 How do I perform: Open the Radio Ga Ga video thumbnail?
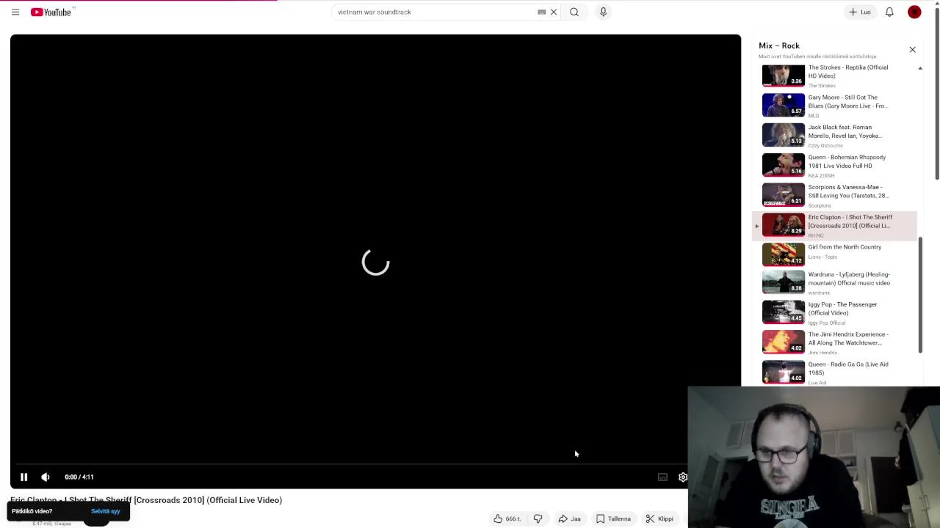[783, 372]
